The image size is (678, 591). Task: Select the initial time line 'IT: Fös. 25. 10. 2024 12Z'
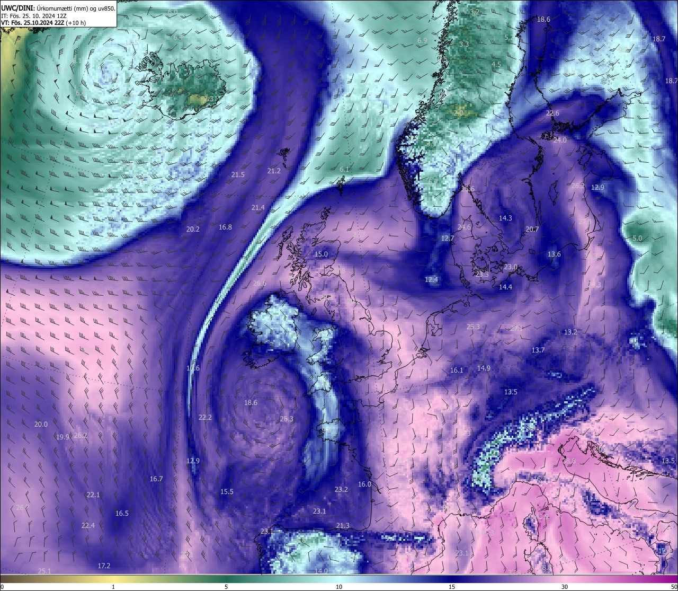[x=35, y=16]
